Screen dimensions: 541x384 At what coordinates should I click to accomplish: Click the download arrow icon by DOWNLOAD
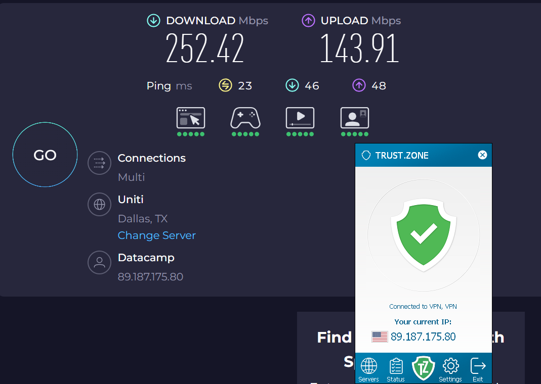pyautogui.click(x=153, y=21)
